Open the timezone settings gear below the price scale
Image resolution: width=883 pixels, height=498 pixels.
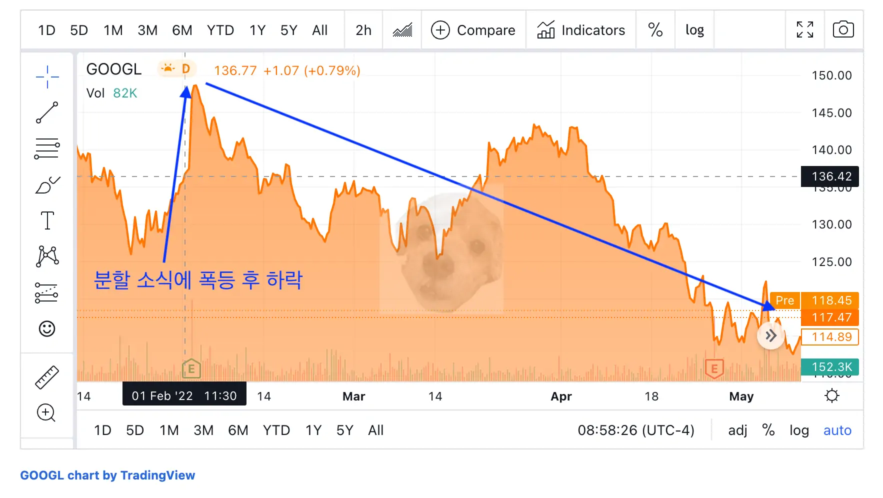click(832, 395)
